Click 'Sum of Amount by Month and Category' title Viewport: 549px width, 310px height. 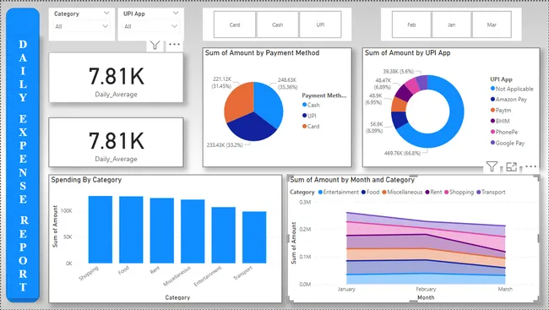352,180
